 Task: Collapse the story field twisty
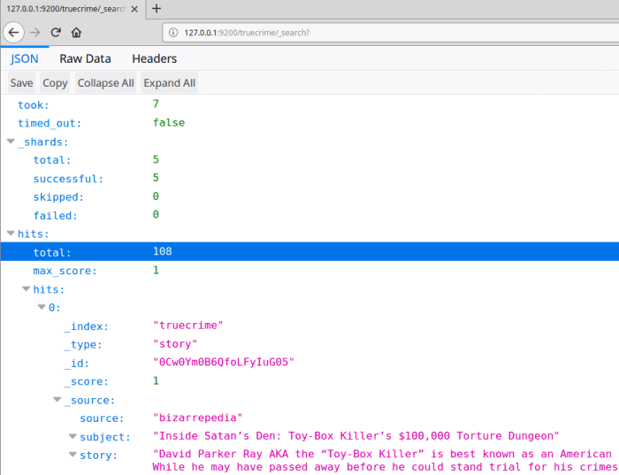click(x=73, y=456)
